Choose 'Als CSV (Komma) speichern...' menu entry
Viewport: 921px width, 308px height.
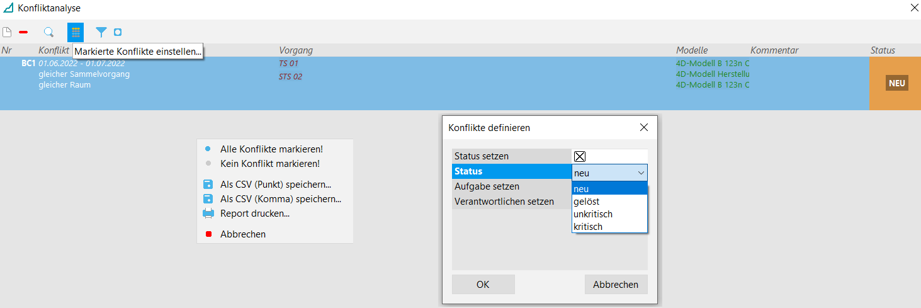click(281, 199)
